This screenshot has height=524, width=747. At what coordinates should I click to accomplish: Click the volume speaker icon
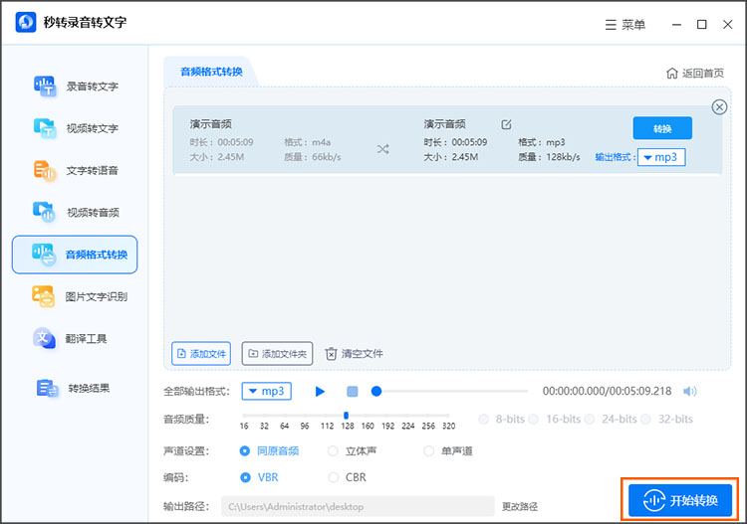(689, 392)
